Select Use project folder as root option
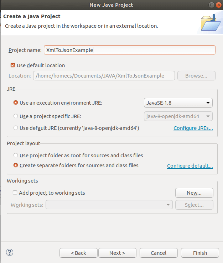Screen dimensions: 223x263 tap(16, 155)
